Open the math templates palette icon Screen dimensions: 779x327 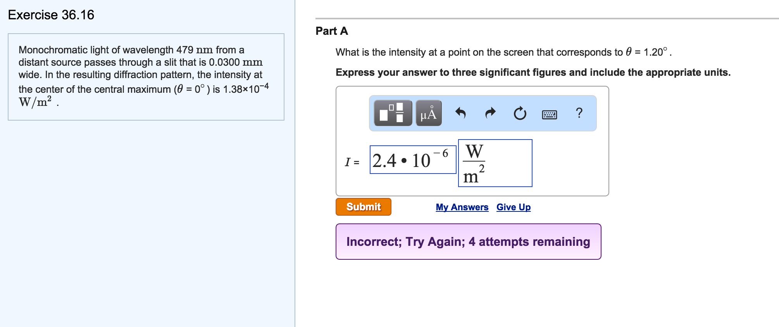pyautogui.click(x=393, y=113)
